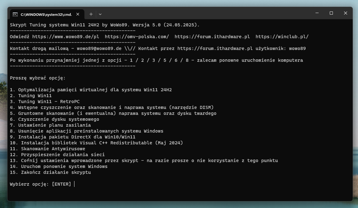Open forum.ithardware.pl link in Kontakt line
Image resolution: width=358 pixels, height=208 pixels.
(215, 48)
